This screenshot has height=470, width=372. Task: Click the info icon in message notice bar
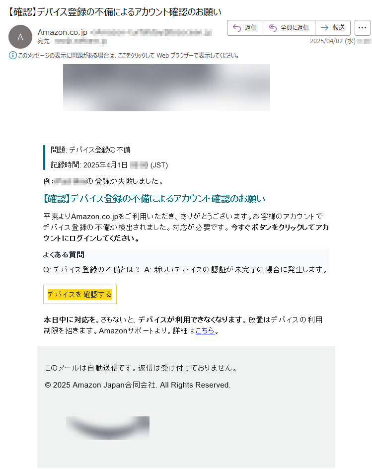[x=12, y=56]
